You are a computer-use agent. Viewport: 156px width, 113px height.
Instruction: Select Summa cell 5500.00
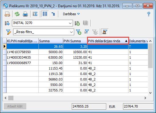[51, 85]
